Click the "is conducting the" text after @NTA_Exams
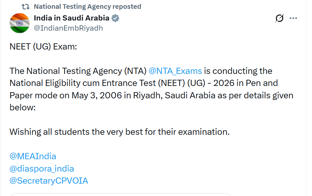Viewport: 312px width, 196px height. coord(238,71)
